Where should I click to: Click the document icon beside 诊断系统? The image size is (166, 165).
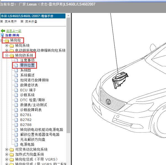[16, 95]
